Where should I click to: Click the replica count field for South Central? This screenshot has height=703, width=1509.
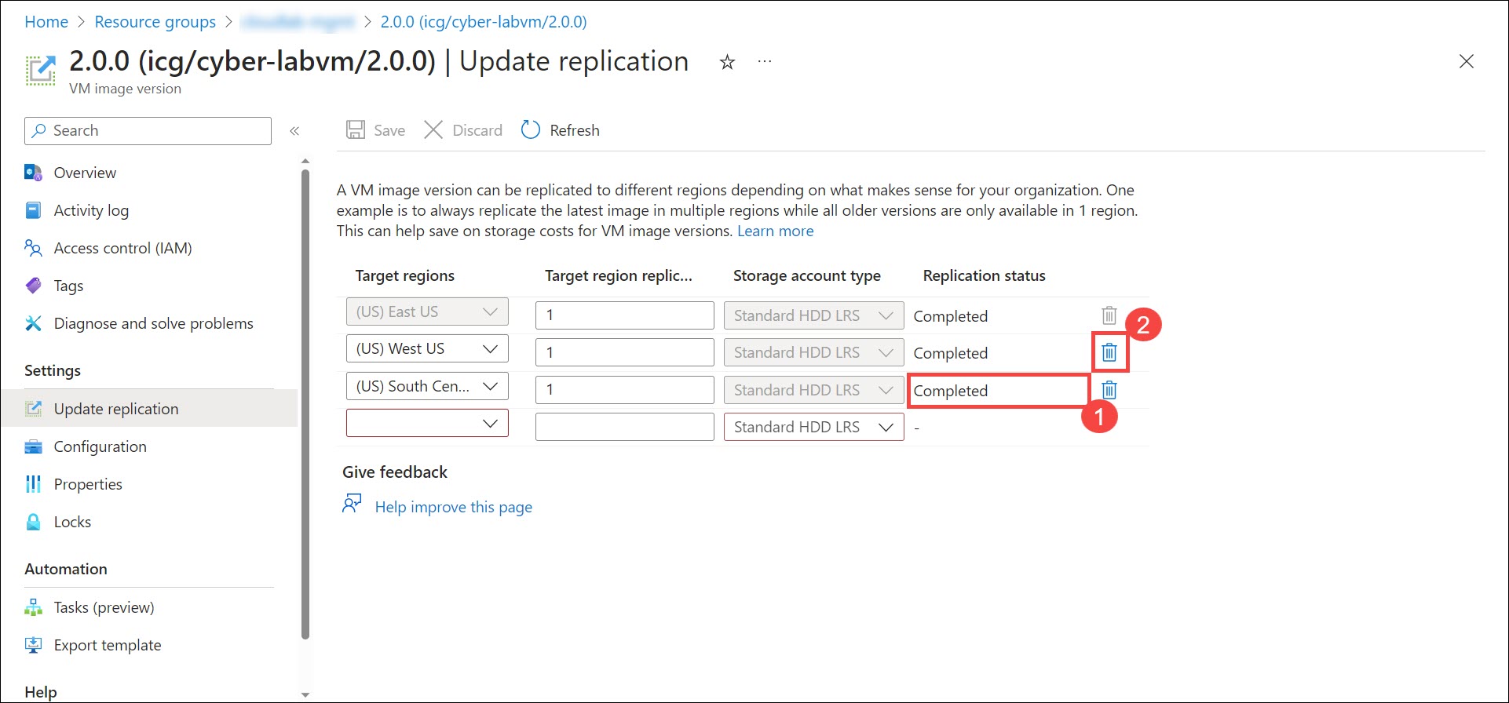click(624, 390)
